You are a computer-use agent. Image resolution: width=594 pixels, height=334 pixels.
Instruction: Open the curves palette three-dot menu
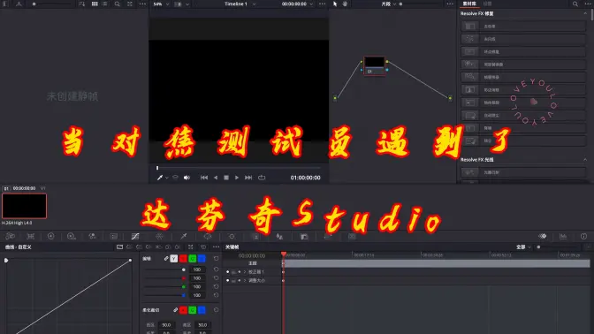pyautogui.click(x=216, y=247)
